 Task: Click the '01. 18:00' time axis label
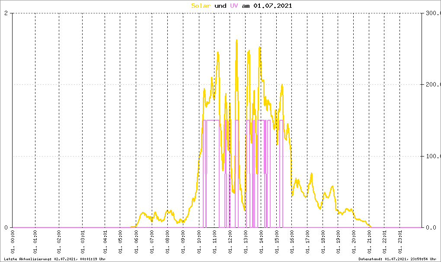coord(323,242)
